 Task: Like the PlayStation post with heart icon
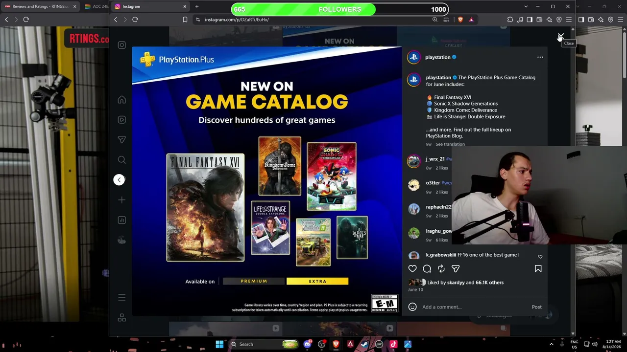(x=412, y=268)
